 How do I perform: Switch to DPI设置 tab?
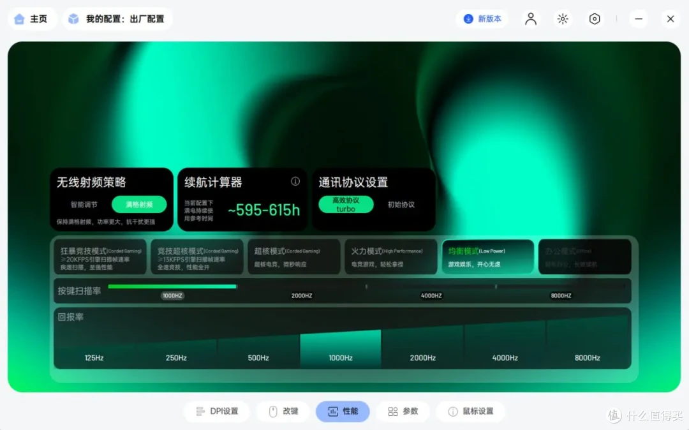click(217, 411)
